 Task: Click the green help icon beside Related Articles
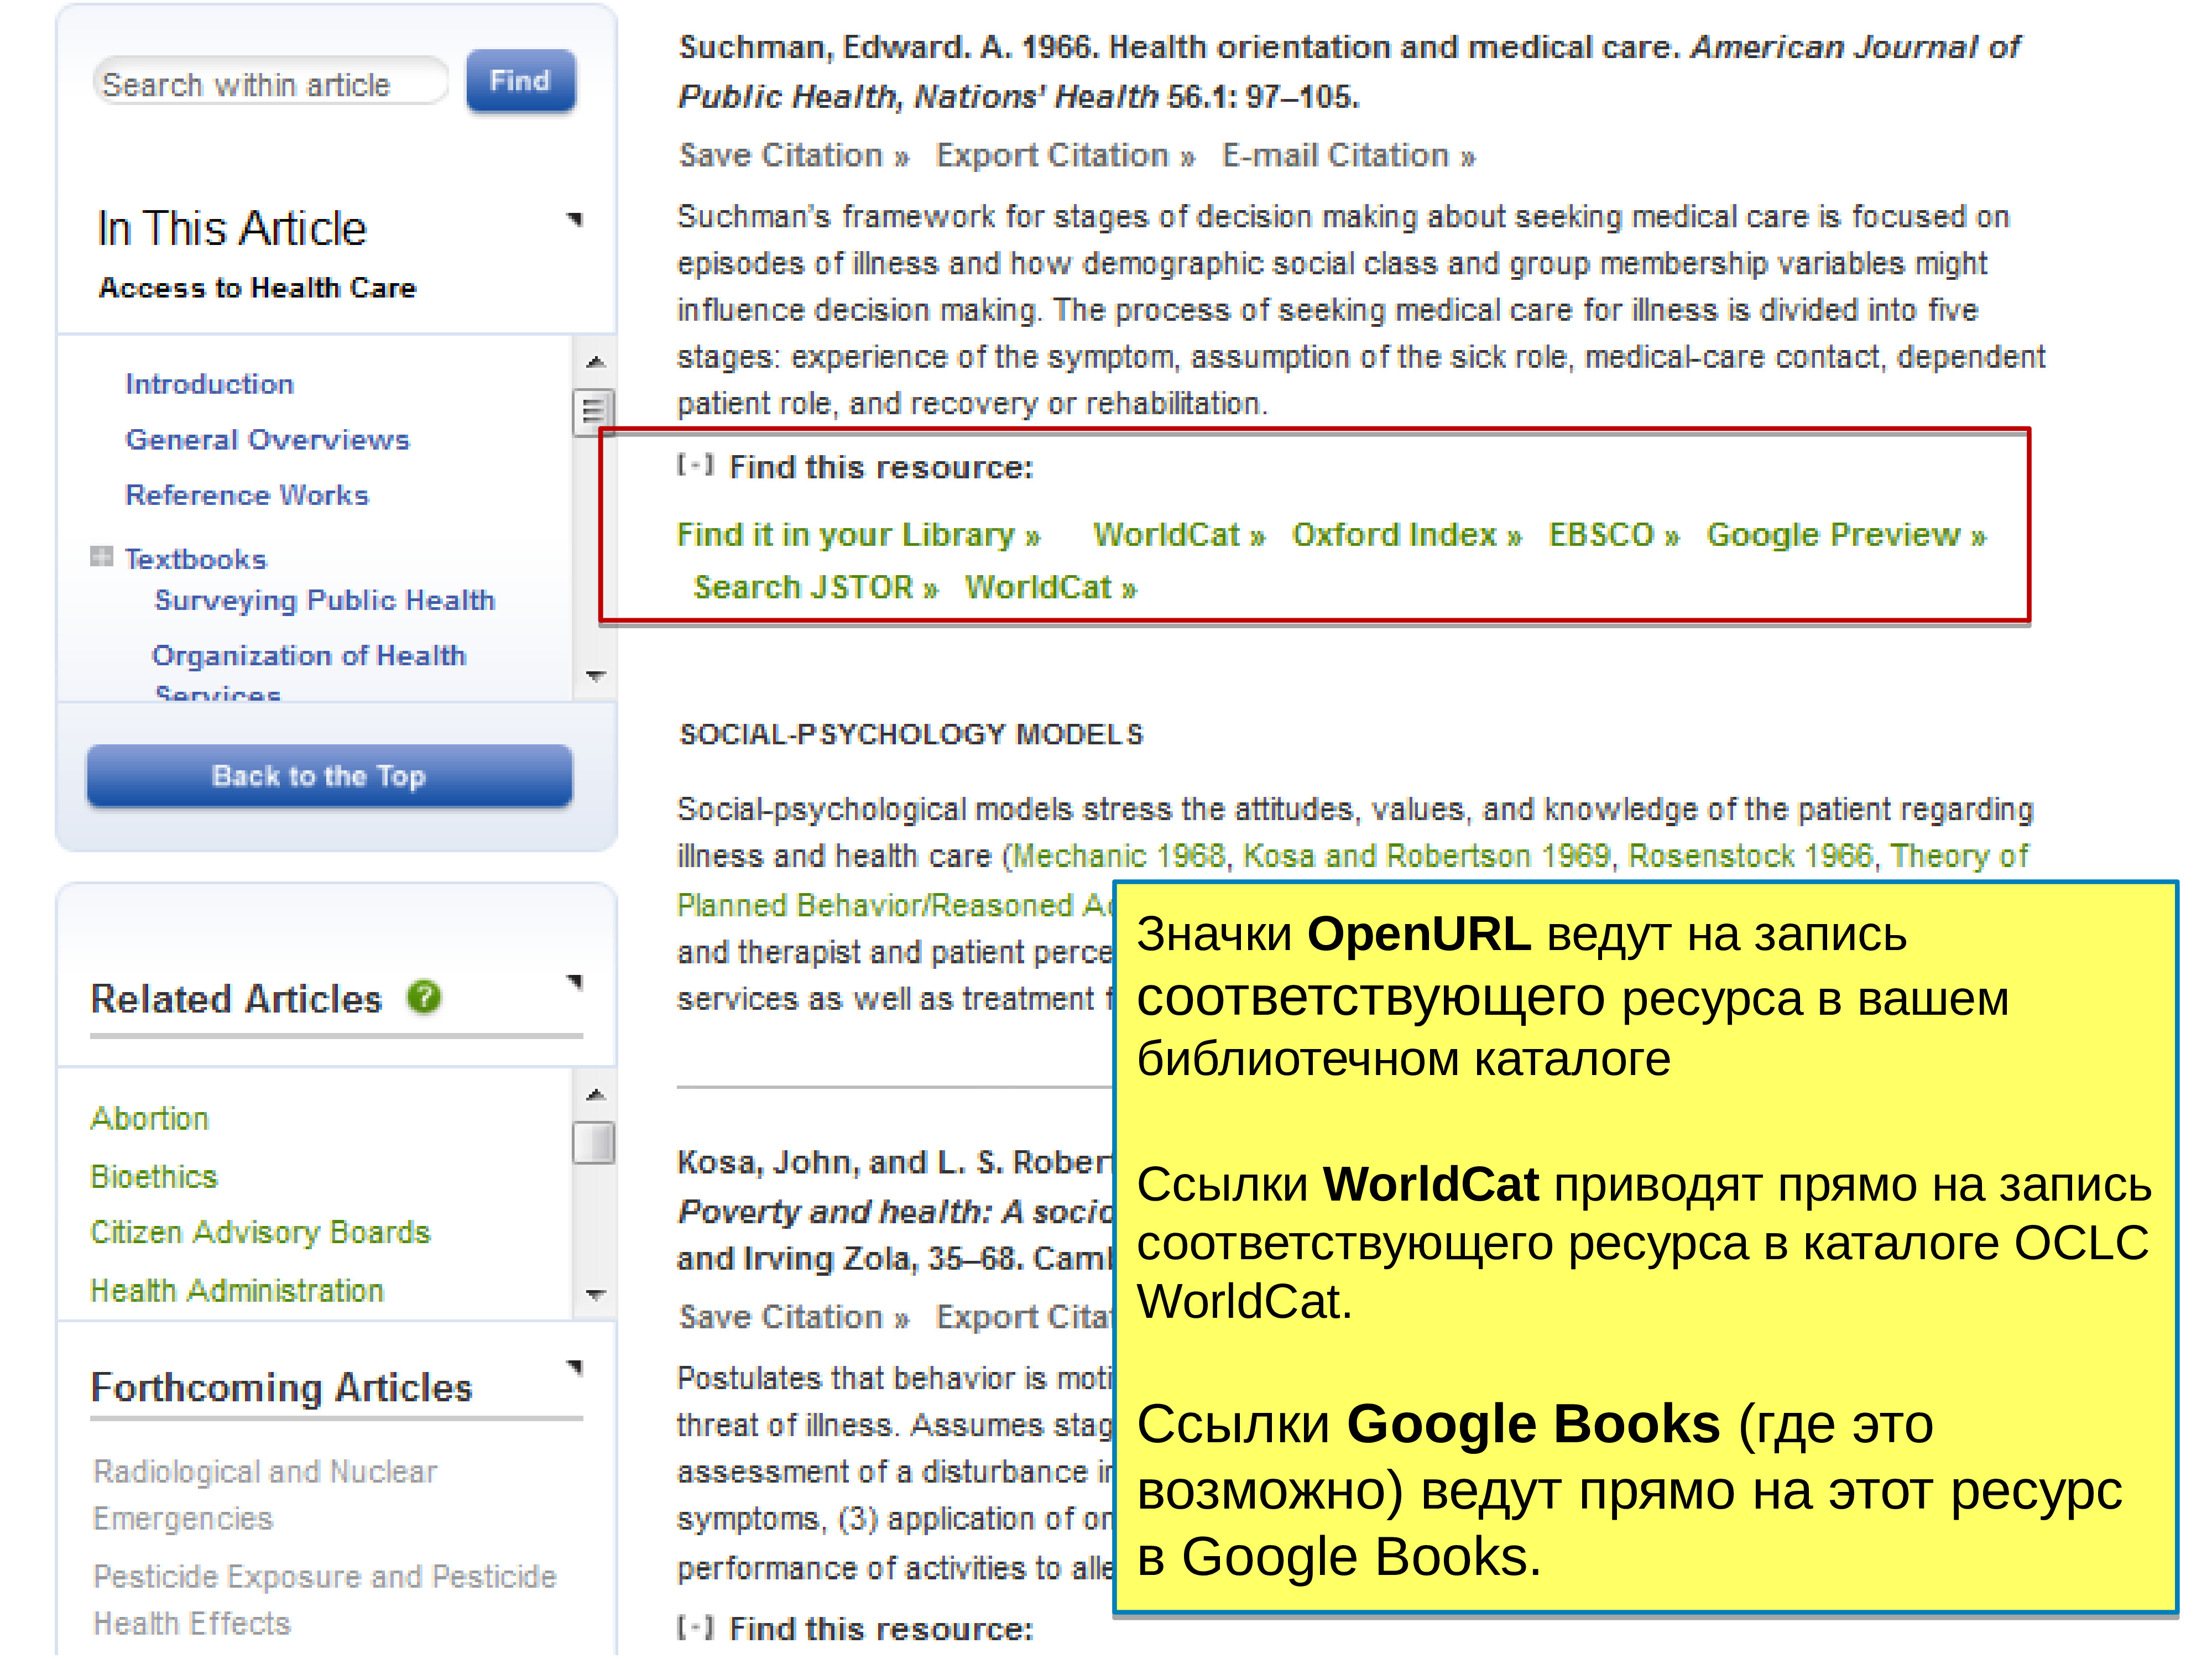point(424,997)
